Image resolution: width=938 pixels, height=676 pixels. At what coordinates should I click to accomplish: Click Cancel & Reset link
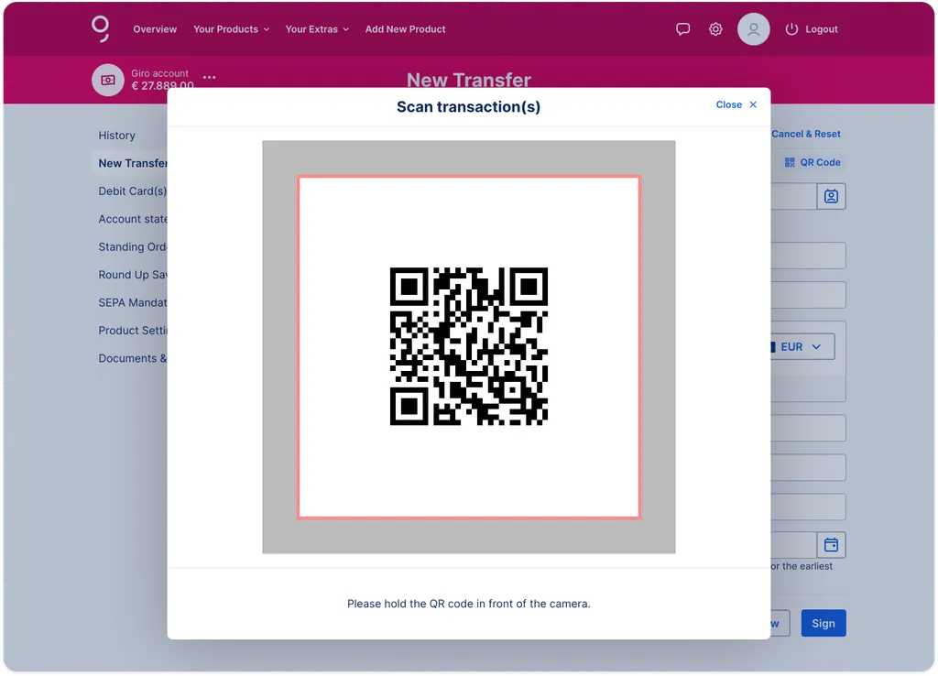coord(806,134)
